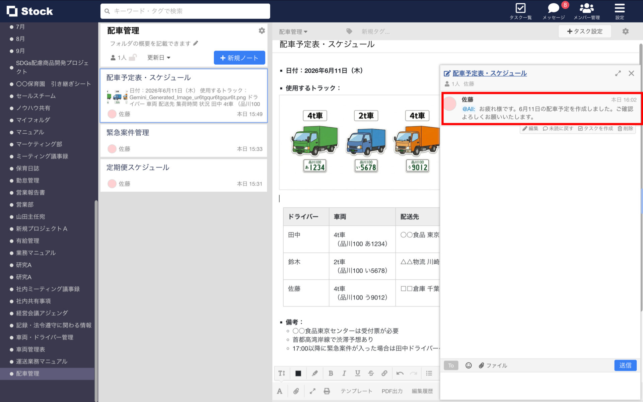Click the Stock logo
Viewport: 643px width, 402px height.
[30, 11]
